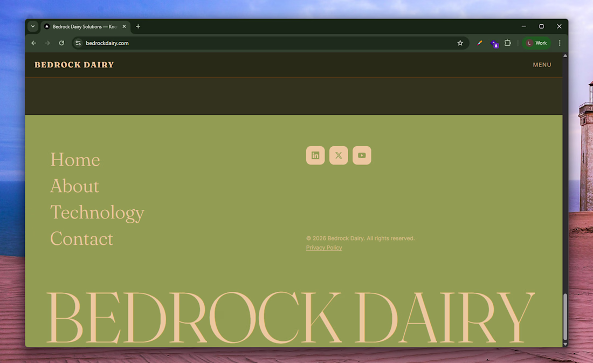Viewport: 593px width, 363px height.
Task: Click the scrollbar down arrow
Action: click(565, 344)
